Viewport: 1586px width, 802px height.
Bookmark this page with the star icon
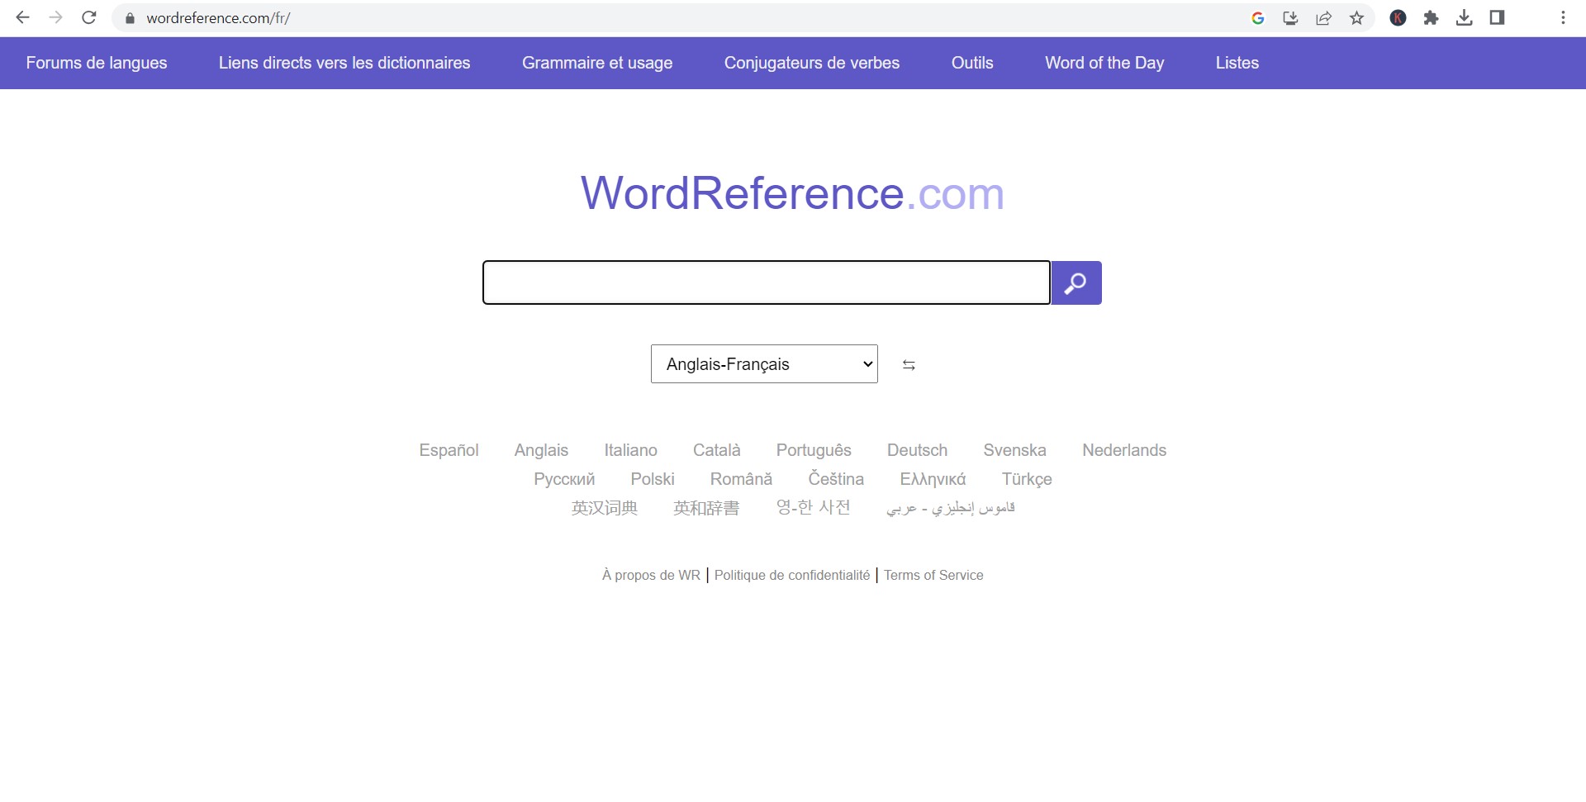(x=1356, y=18)
